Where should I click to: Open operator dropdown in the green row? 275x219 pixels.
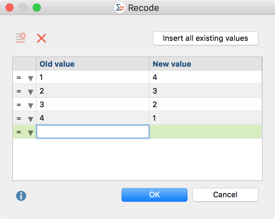click(x=30, y=133)
